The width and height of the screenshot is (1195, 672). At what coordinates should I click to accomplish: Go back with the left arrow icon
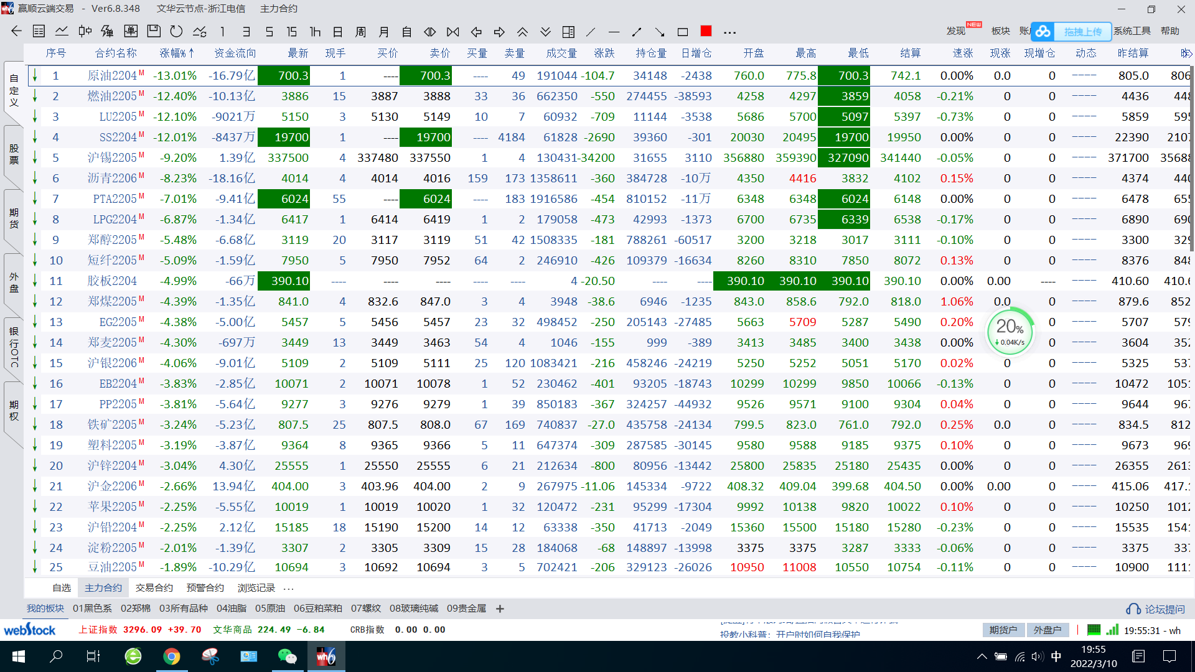17,31
